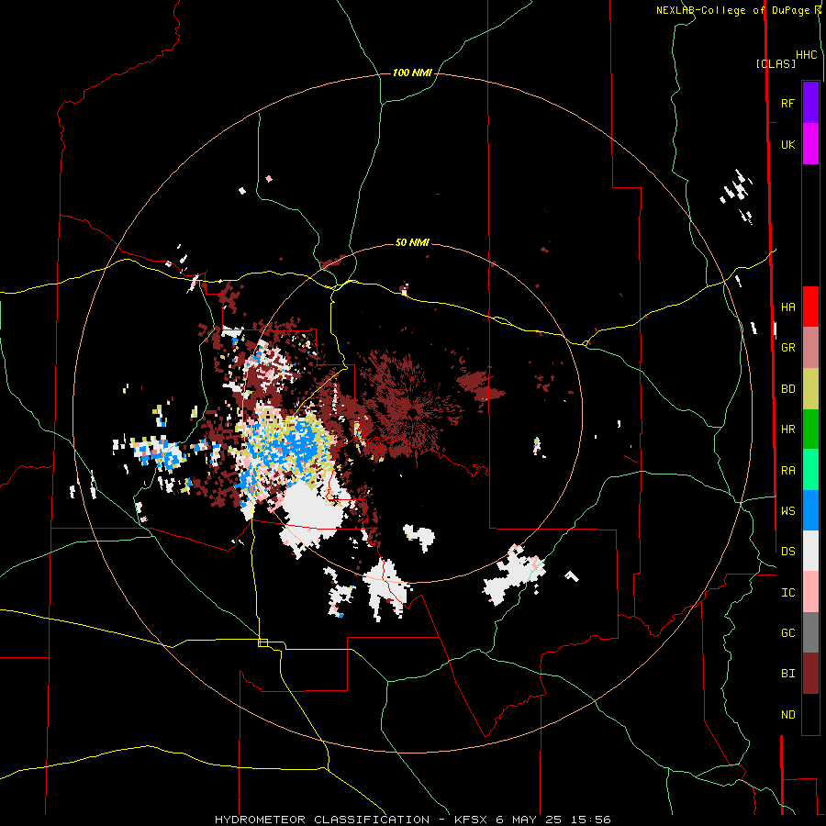Click the HA legend label
The height and width of the screenshot is (826, 826).
pos(787,307)
